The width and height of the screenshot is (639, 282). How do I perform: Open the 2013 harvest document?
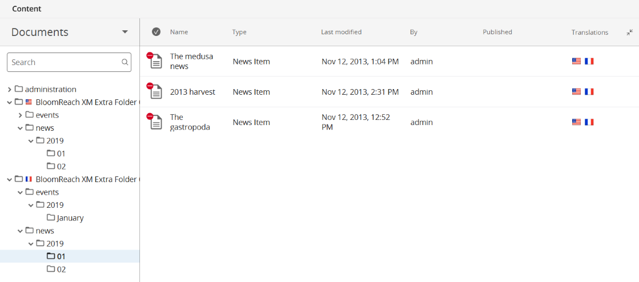pyautogui.click(x=192, y=92)
